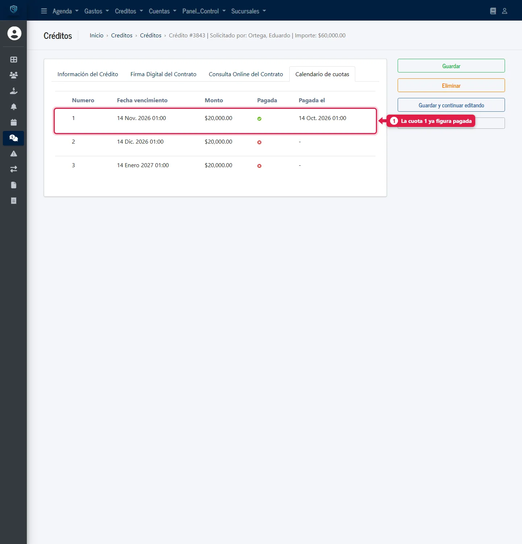
Task: Open the people group icon in the sidebar
Action: pos(14,75)
